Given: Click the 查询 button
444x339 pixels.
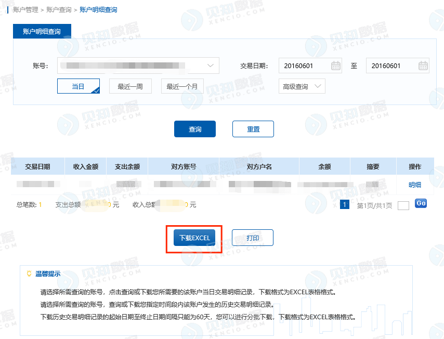Looking at the screenshot, I should pos(195,129).
